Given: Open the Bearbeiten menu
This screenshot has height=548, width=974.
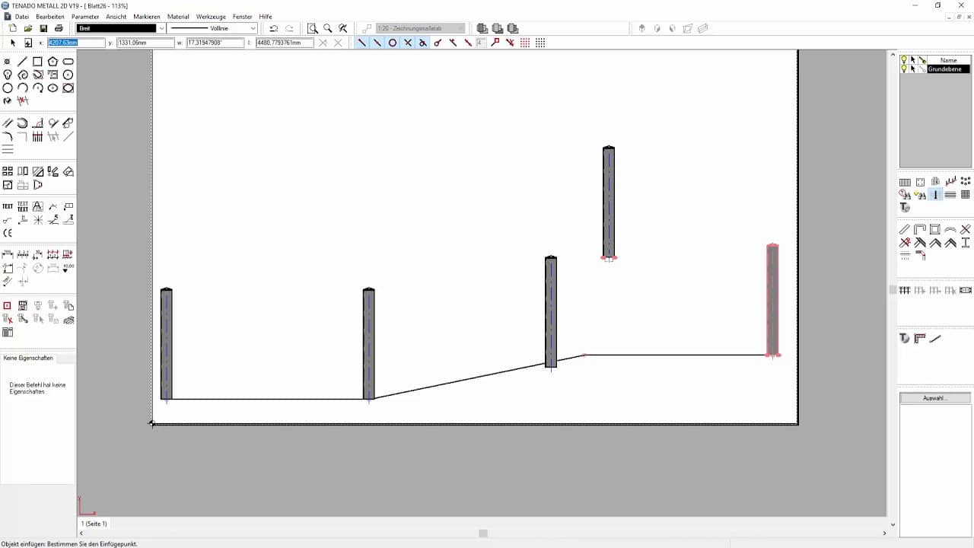Looking at the screenshot, I should click(x=50, y=17).
